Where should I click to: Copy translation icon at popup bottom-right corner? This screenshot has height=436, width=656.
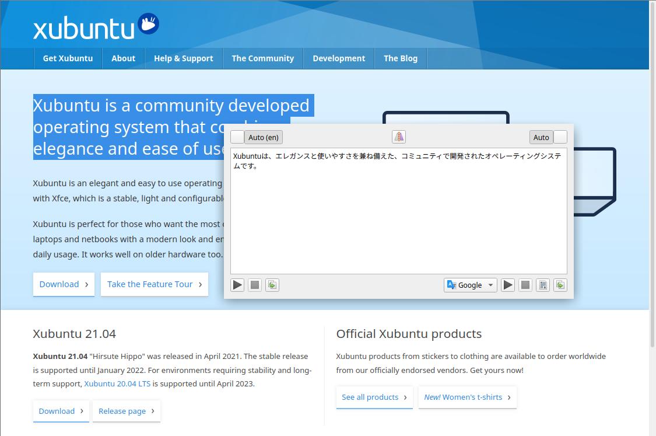point(560,285)
